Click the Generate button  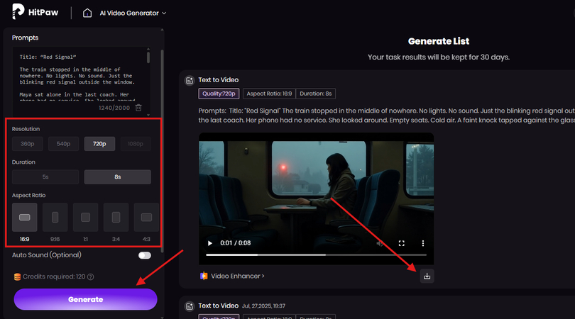[85, 299]
